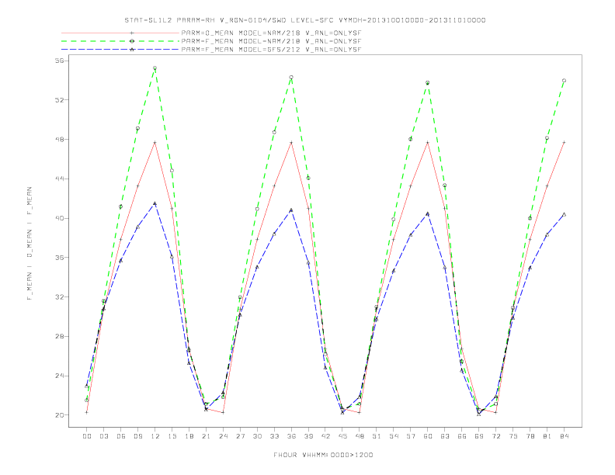
Task: Click x-axis tick label 06
Action: pyautogui.click(x=121, y=436)
